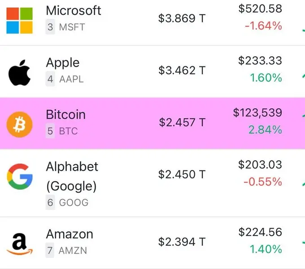Click Microsoft's $3.869 T market cap
This screenshot has height=269, width=305.
182,18
